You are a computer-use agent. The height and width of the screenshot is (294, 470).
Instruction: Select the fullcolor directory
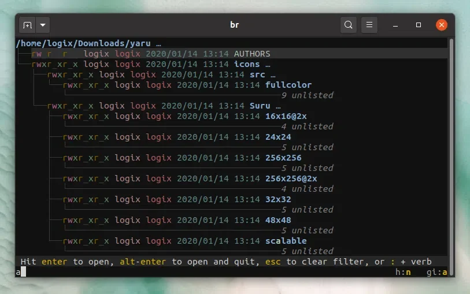[288, 85]
